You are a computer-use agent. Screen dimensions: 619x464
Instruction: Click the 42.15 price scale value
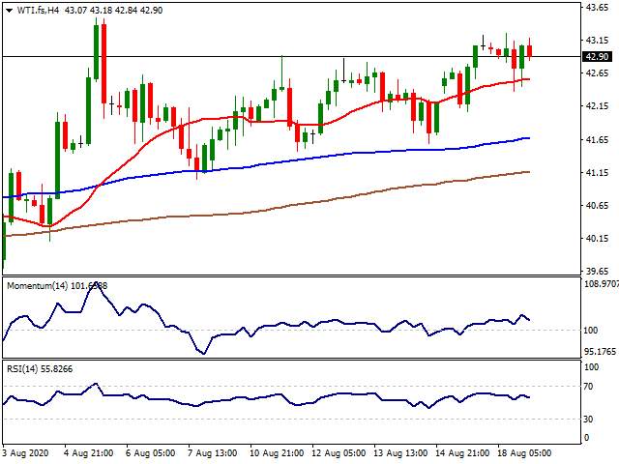coord(597,106)
